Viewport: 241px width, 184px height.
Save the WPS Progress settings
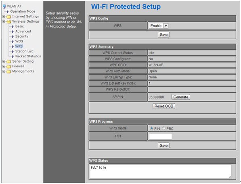[x=163, y=145]
